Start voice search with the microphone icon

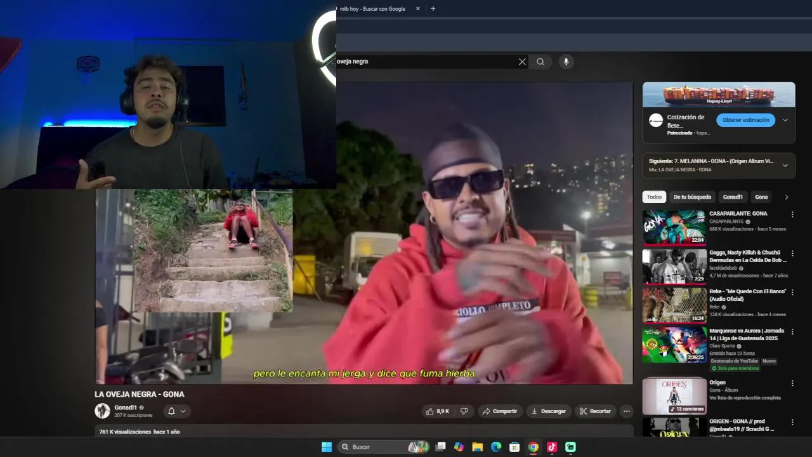click(566, 62)
